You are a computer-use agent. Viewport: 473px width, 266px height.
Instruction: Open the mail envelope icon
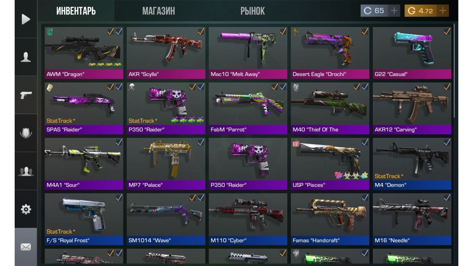tap(26, 247)
